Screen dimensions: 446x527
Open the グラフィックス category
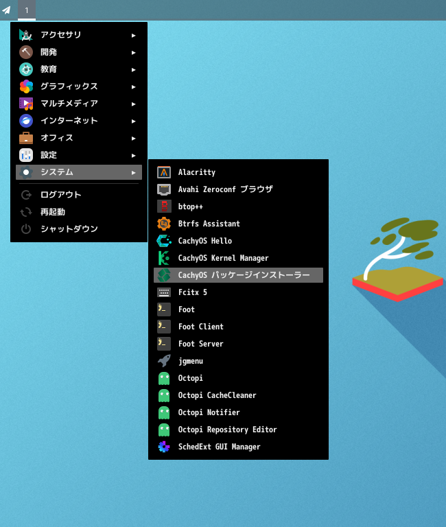point(69,86)
